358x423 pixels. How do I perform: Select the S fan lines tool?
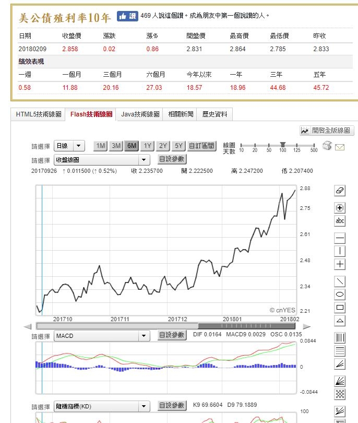340,411
